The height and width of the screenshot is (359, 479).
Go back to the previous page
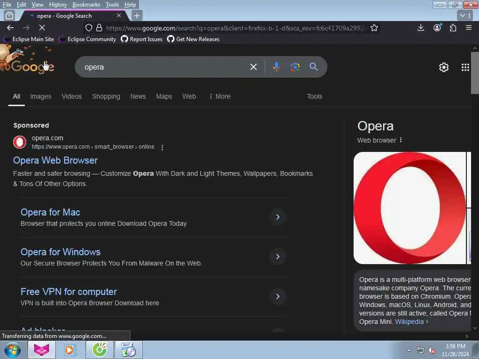point(10,28)
